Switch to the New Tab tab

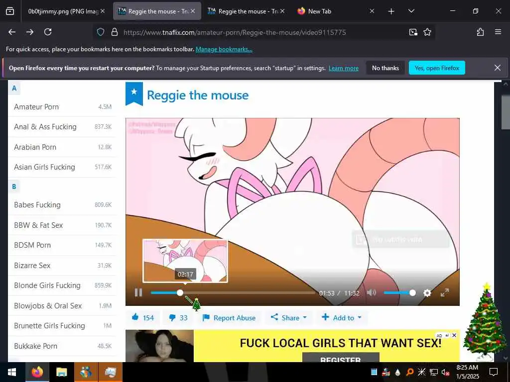(x=335, y=11)
